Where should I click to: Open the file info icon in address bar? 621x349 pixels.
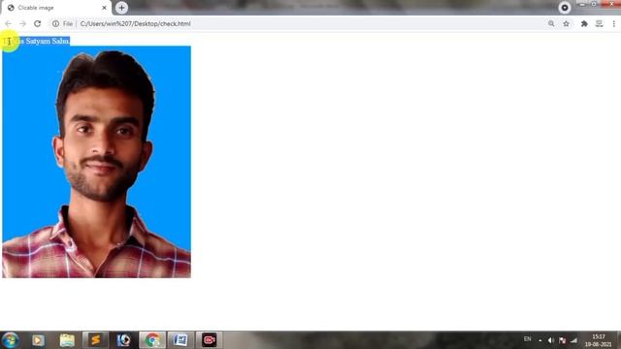[56, 23]
